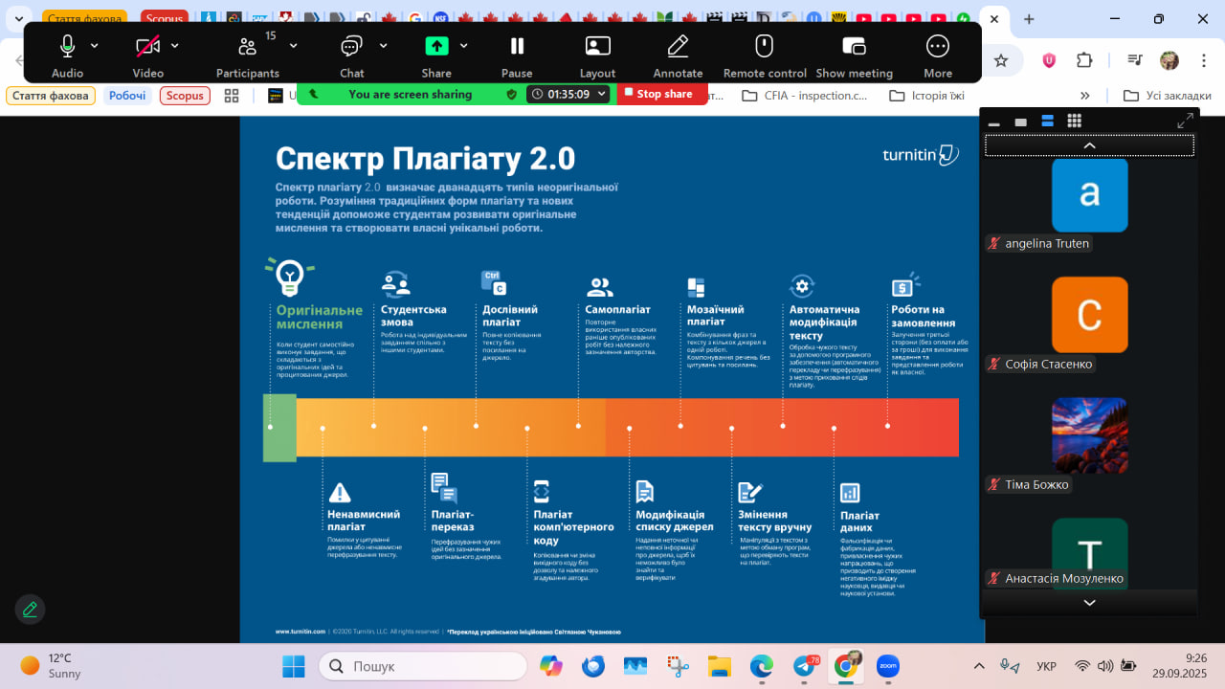Screen dimensions: 1225x689
Task: Expand the Chat options arrow
Action: [383, 46]
